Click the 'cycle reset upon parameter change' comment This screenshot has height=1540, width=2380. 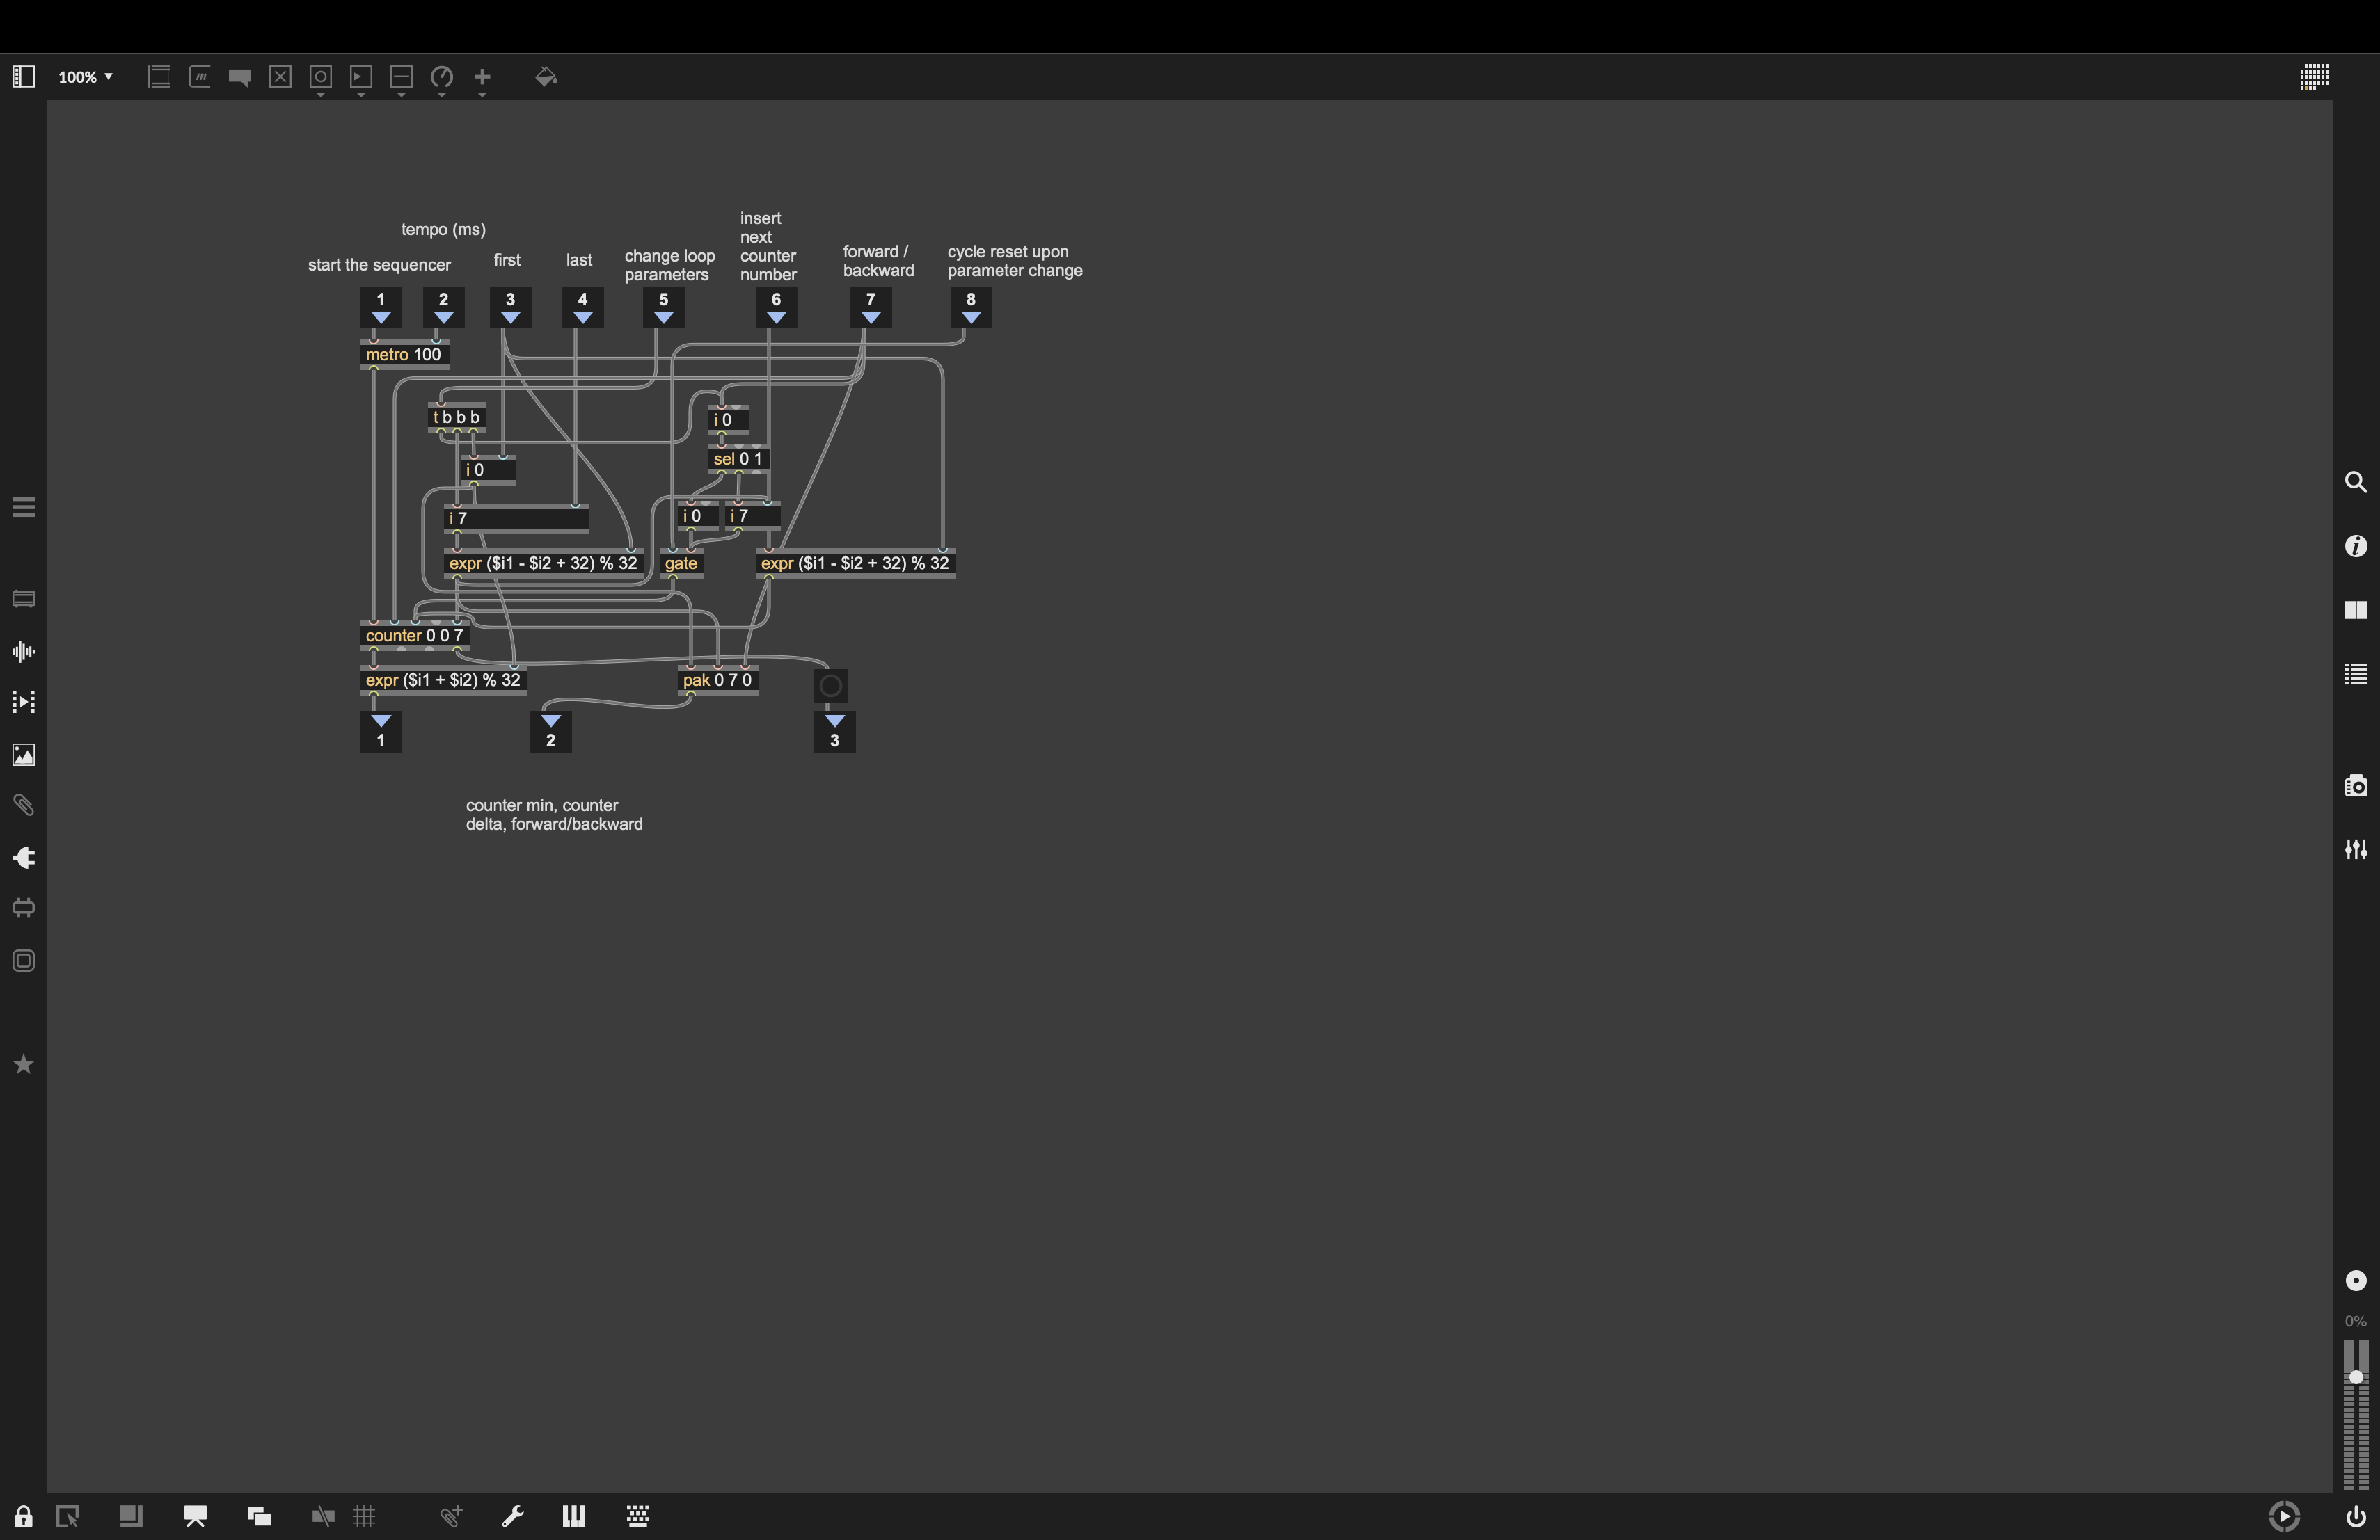(x=1015, y=262)
